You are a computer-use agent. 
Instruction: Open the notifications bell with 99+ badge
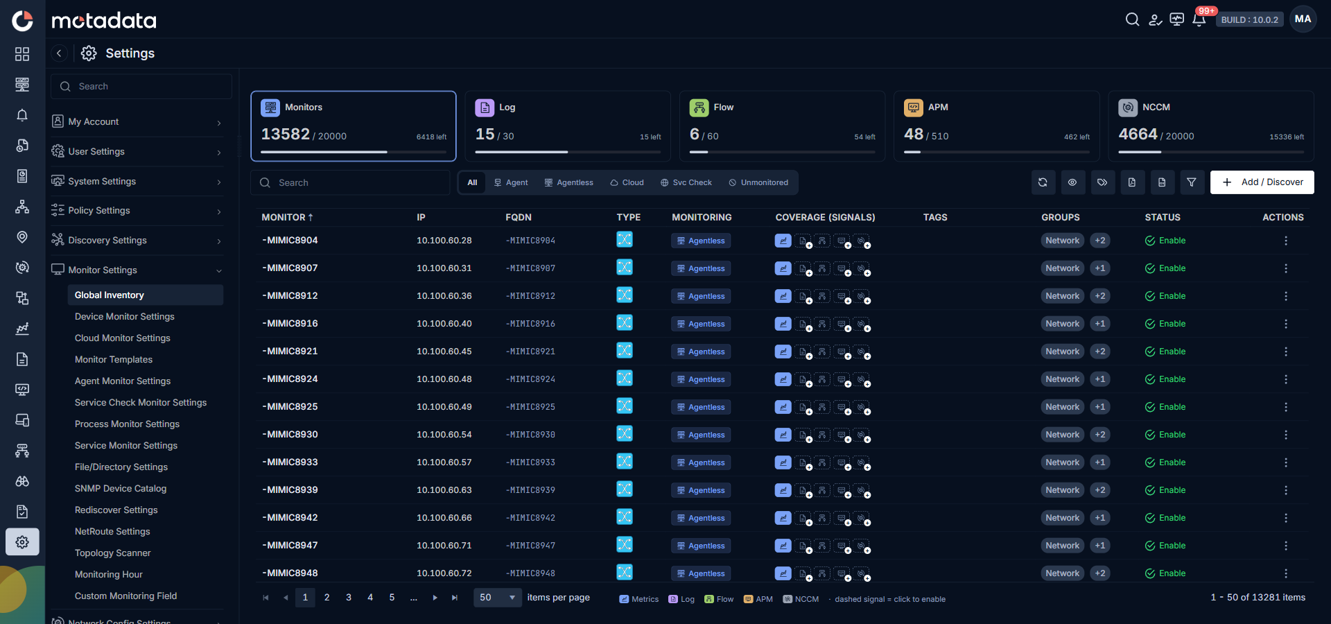1199,19
